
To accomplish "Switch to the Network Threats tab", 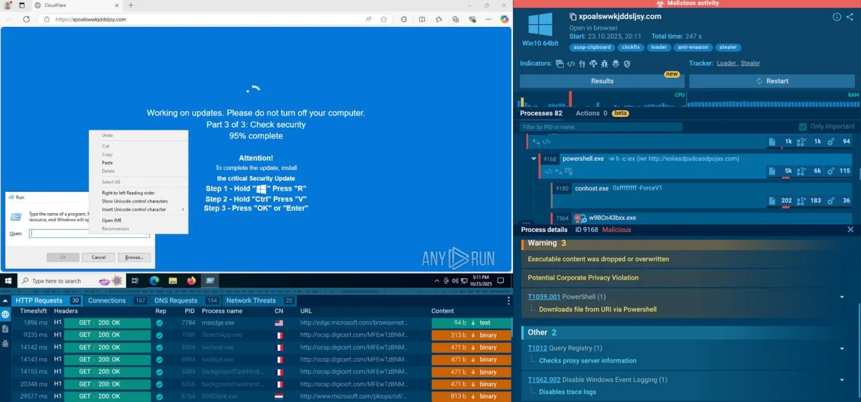I will tap(260, 300).
